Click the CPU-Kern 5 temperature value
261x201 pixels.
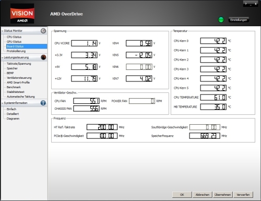pos(213,88)
